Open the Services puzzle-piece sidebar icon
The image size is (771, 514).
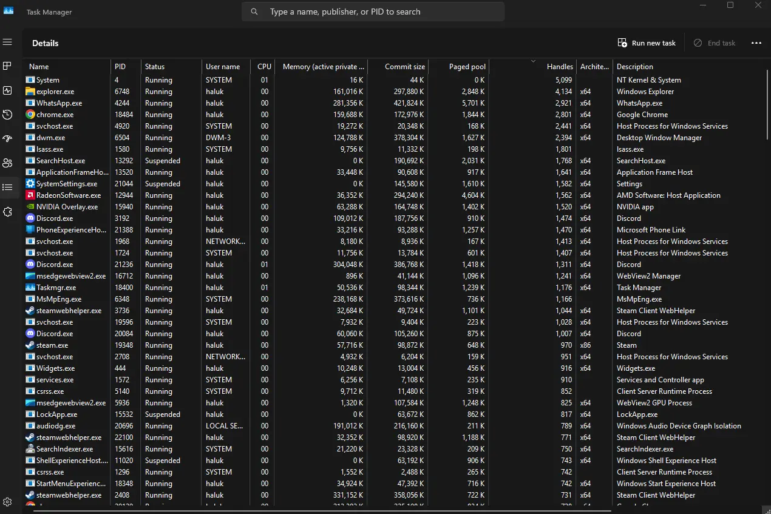tap(7, 211)
